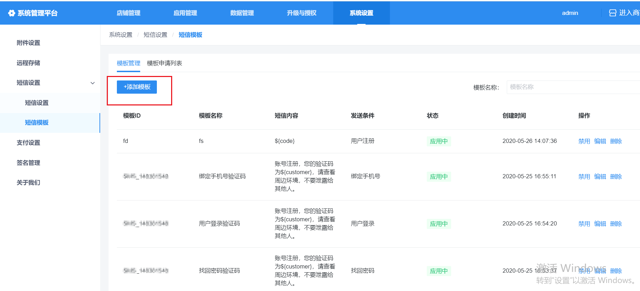Open 远程存储 in the sidebar
This screenshot has width=640, height=291.
[x=29, y=63]
